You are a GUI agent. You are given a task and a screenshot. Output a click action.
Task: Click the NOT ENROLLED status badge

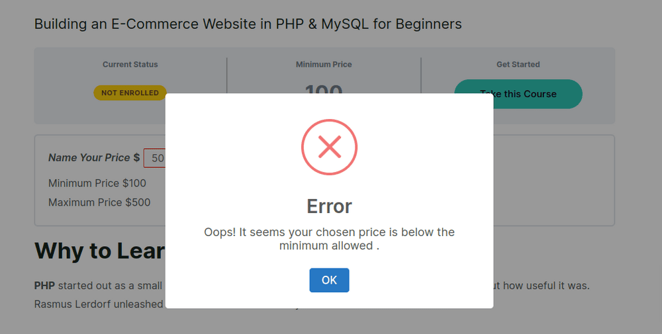tap(130, 93)
